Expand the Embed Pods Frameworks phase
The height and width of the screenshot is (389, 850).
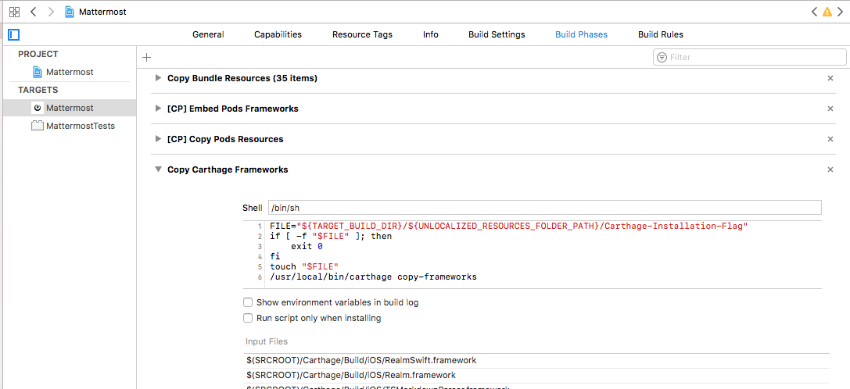(159, 109)
